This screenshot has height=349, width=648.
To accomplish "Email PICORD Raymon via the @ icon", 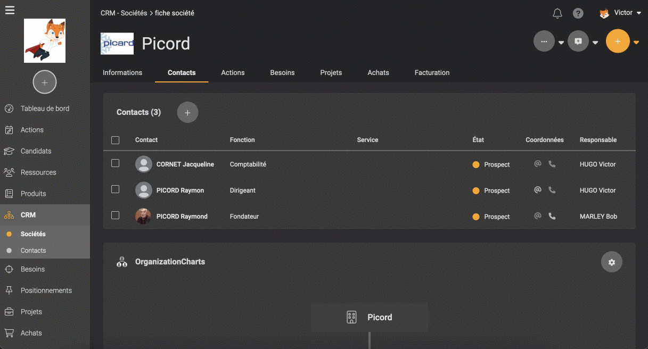I will coord(538,190).
